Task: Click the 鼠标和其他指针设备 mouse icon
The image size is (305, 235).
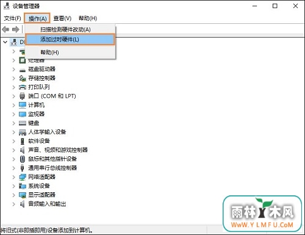Action: [23, 159]
